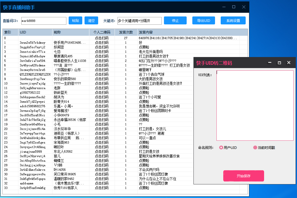This screenshot has width=297, height=198.
Task: Select nickname 啊欧叶
Action: [x=59, y=147]
